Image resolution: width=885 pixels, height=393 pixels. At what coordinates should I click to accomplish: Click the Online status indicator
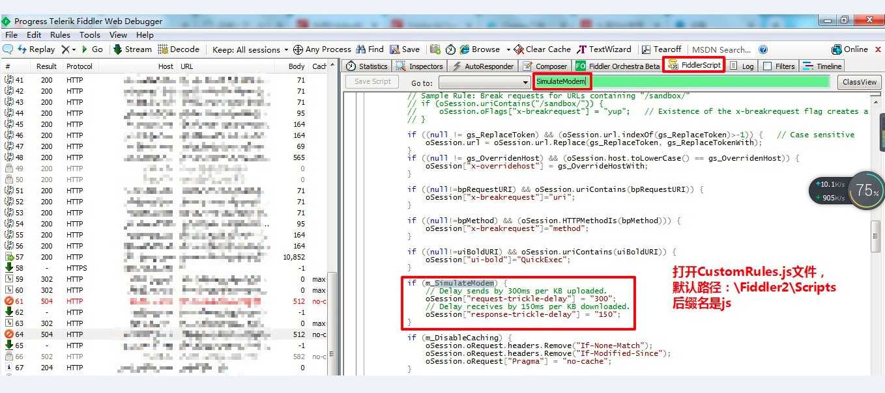[849, 49]
